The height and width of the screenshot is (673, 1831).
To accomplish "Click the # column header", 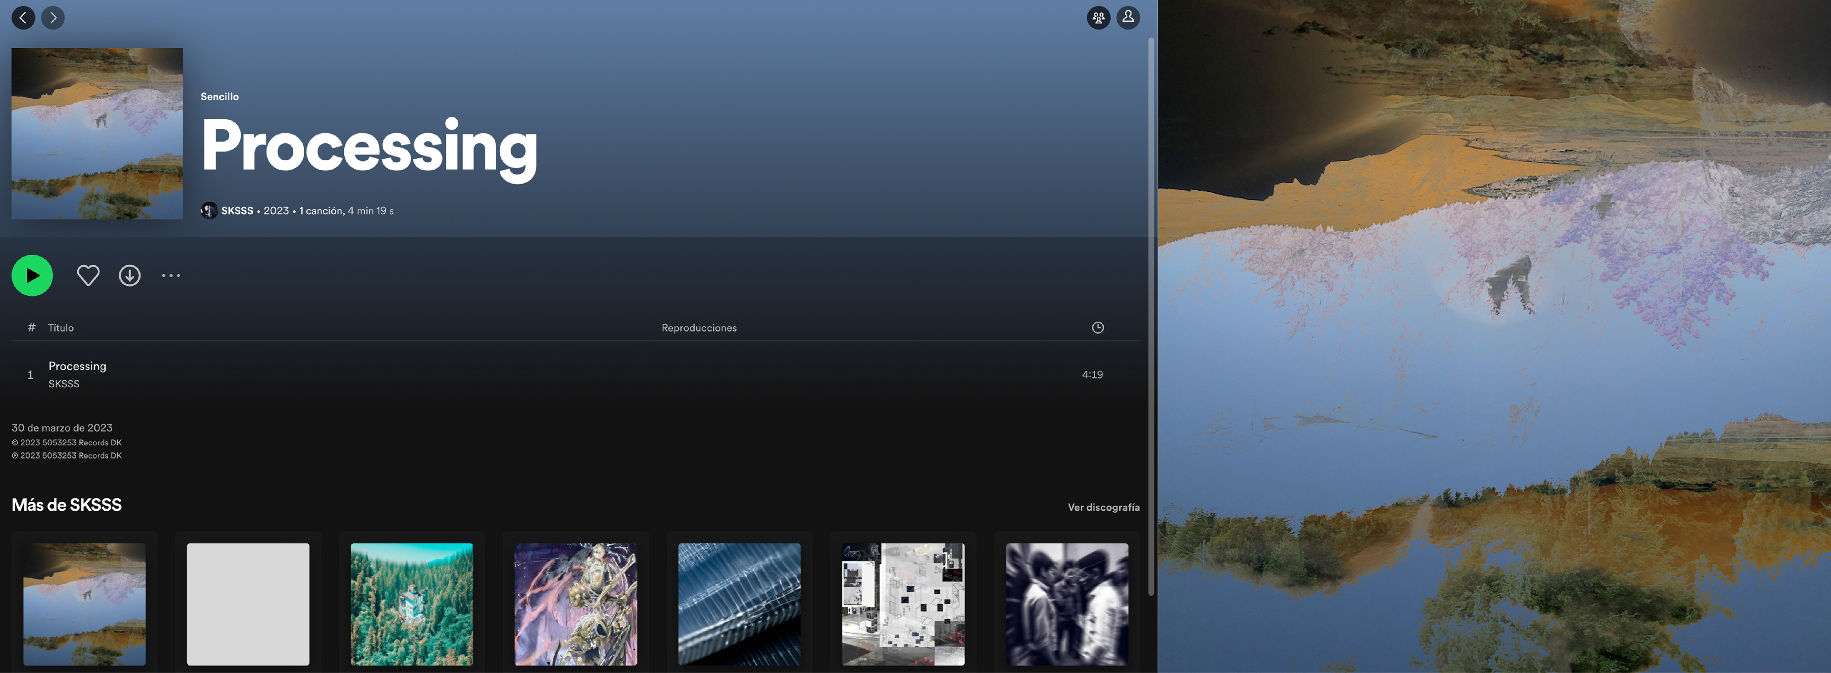I will click(31, 328).
